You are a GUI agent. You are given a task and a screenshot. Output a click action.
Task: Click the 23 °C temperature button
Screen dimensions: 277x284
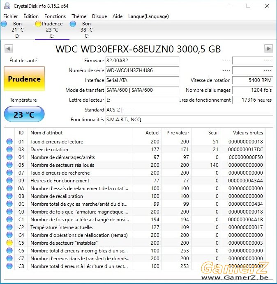tap(24, 114)
